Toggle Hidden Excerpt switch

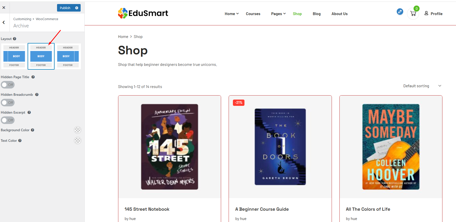point(8,120)
